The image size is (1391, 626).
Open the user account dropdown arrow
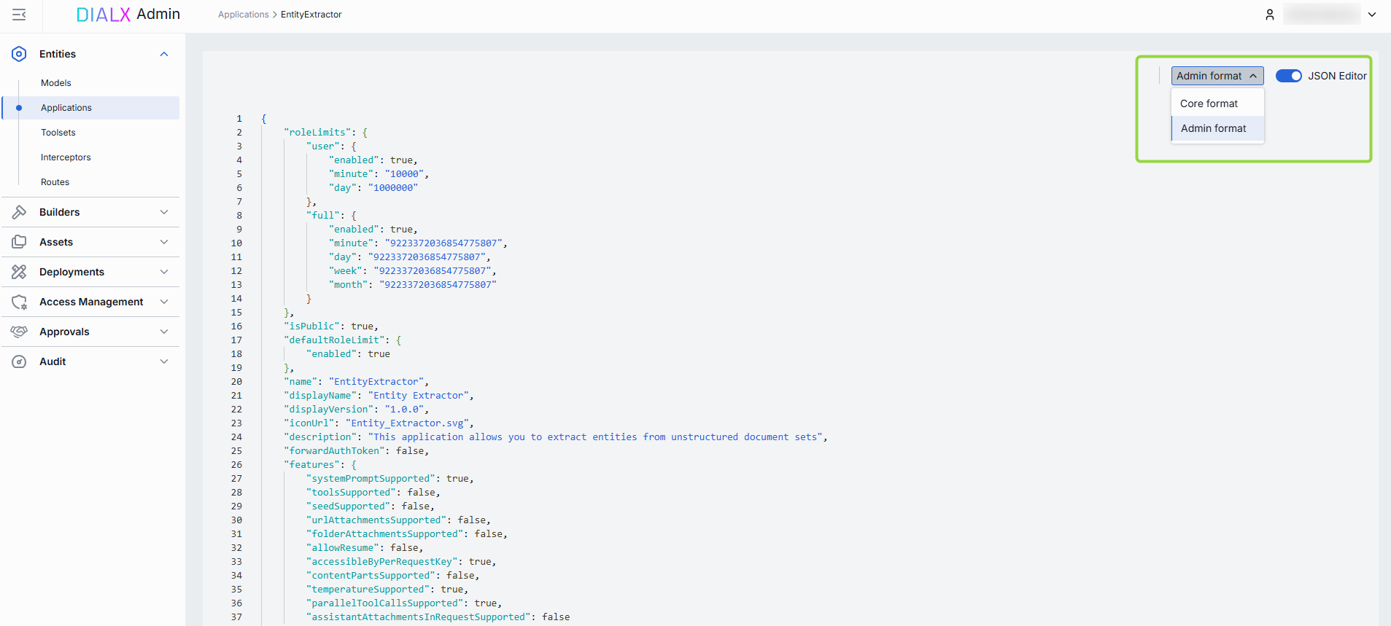point(1372,15)
